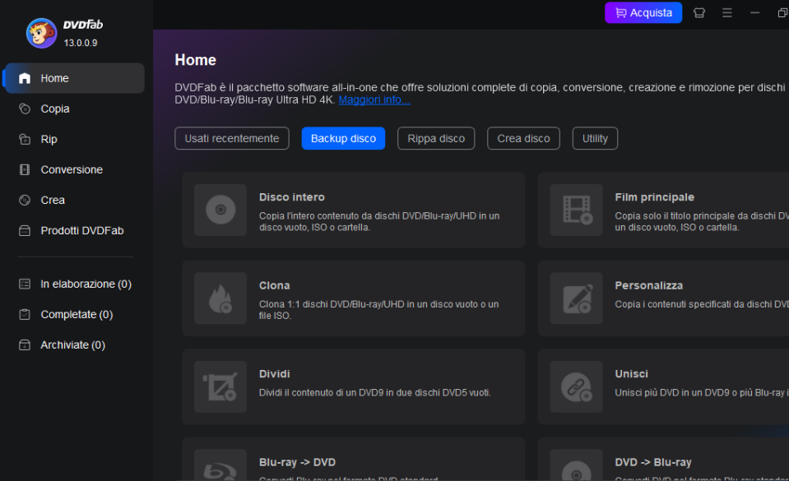The height and width of the screenshot is (481, 789).
Task: Click the Clona flame icon
Action: pyautogui.click(x=220, y=298)
